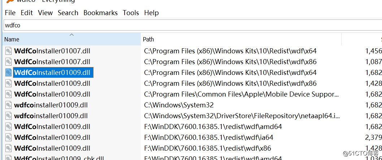Click the size value 1,456
This screenshot has height=160, width=382.
(373, 51)
